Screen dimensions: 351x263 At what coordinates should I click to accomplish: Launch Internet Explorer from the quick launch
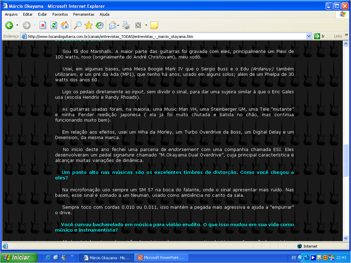coord(48,258)
